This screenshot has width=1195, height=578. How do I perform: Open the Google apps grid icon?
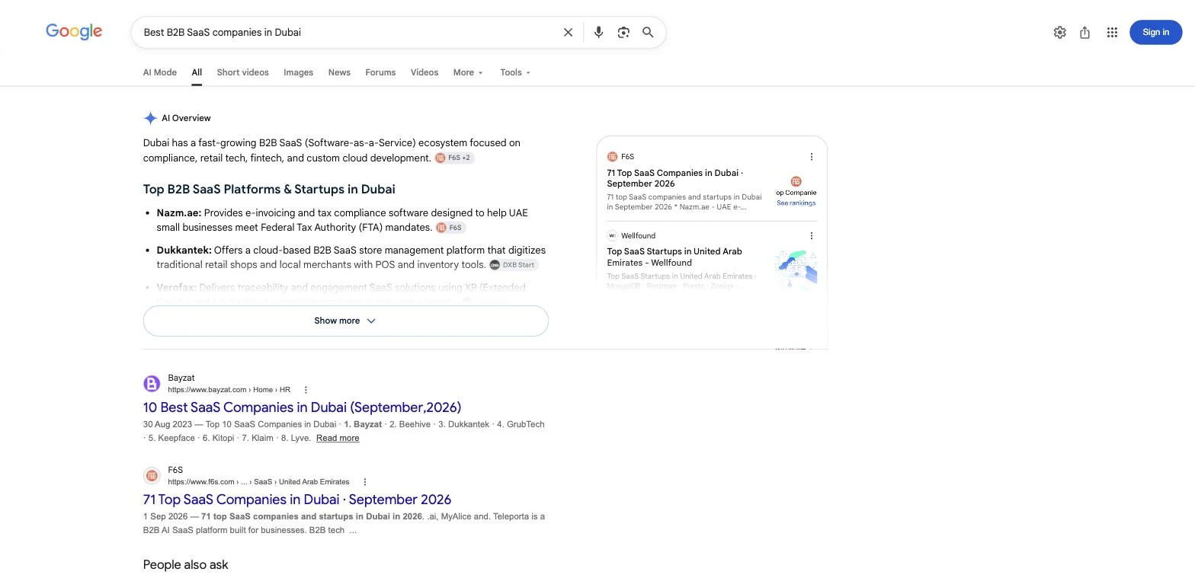pyautogui.click(x=1112, y=32)
